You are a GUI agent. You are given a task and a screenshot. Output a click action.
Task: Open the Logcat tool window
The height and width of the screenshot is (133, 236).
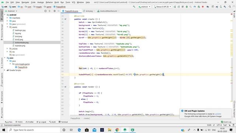[x=41, y=122]
